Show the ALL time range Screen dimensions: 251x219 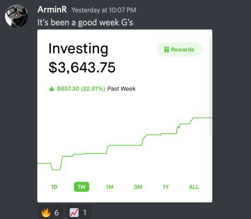click(x=194, y=187)
